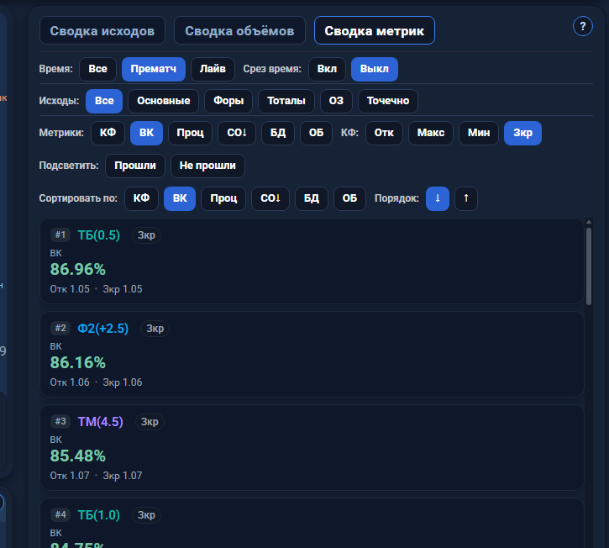Turn Срез время to Вкл

tap(327, 69)
